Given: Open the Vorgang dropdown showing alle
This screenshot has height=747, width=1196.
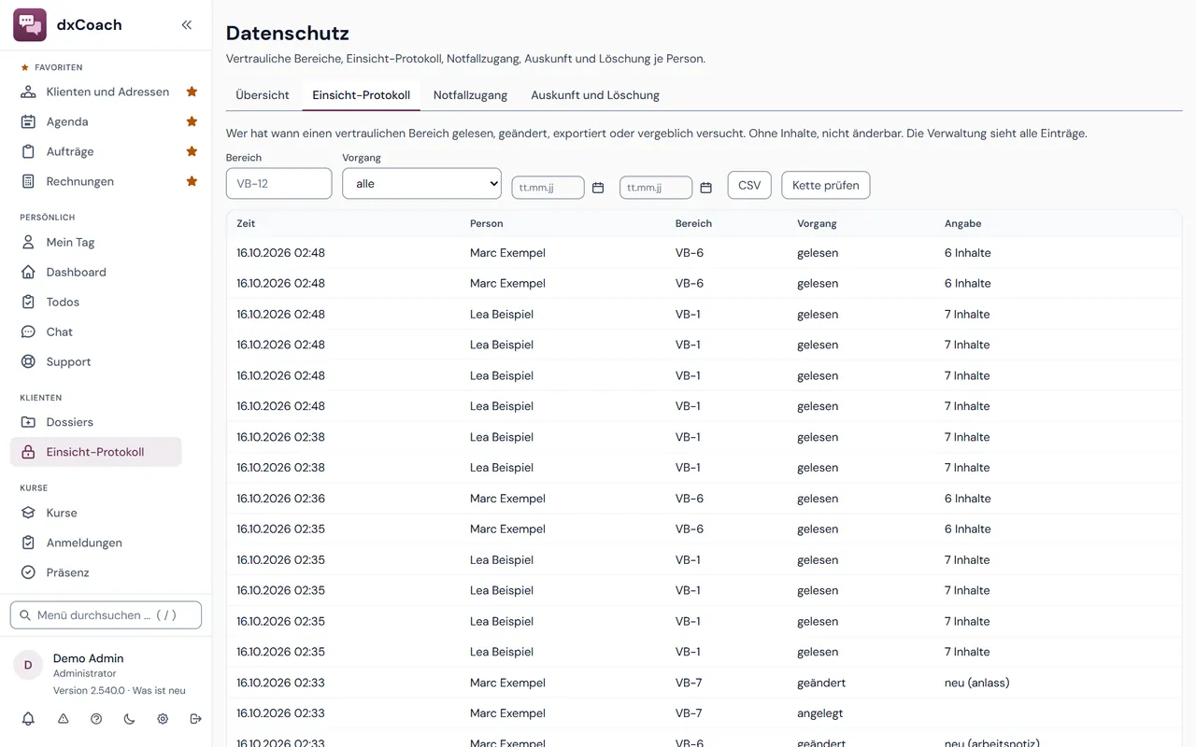Looking at the screenshot, I should coord(422,184).
